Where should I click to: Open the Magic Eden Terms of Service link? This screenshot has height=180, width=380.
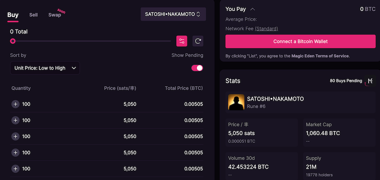[320, 56]
